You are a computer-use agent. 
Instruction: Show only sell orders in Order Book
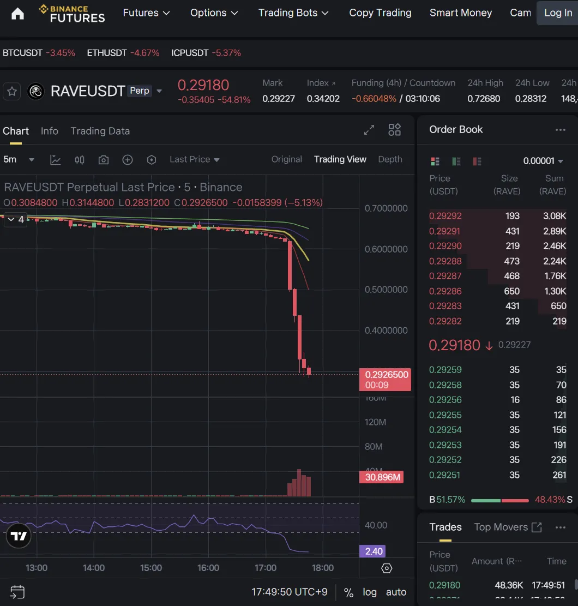(477, 161)
